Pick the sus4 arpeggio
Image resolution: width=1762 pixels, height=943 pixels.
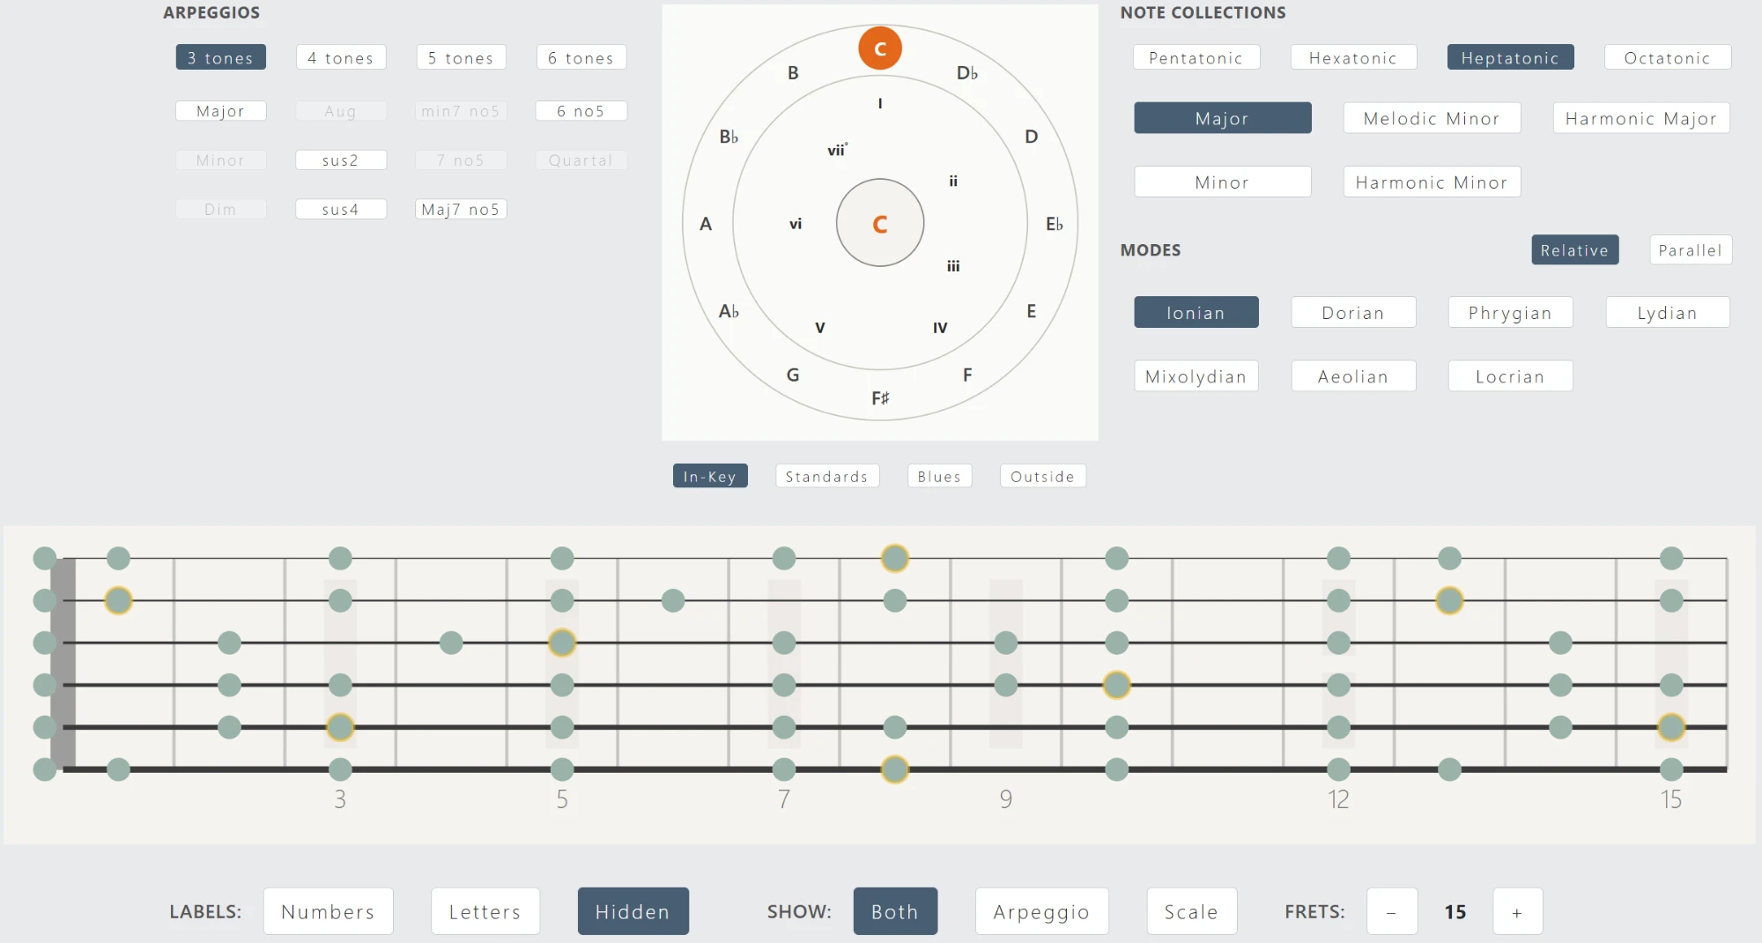pyautogui.click(x=341, y=210)
